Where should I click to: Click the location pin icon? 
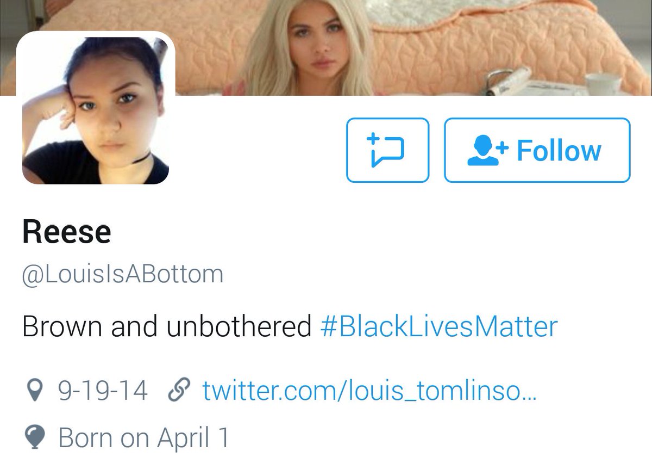pyautogui.click(x=34, y=391)
